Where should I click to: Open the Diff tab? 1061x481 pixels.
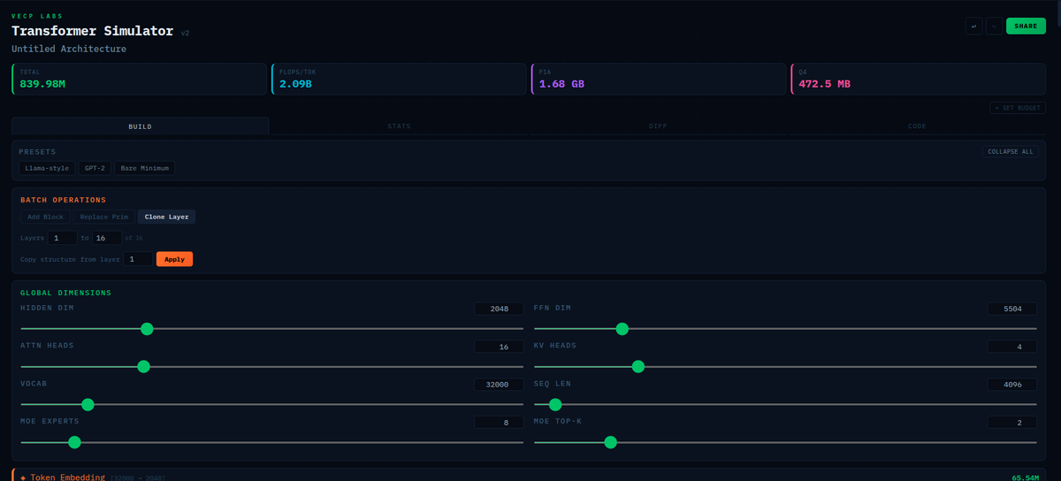click(x=658, y=126)
